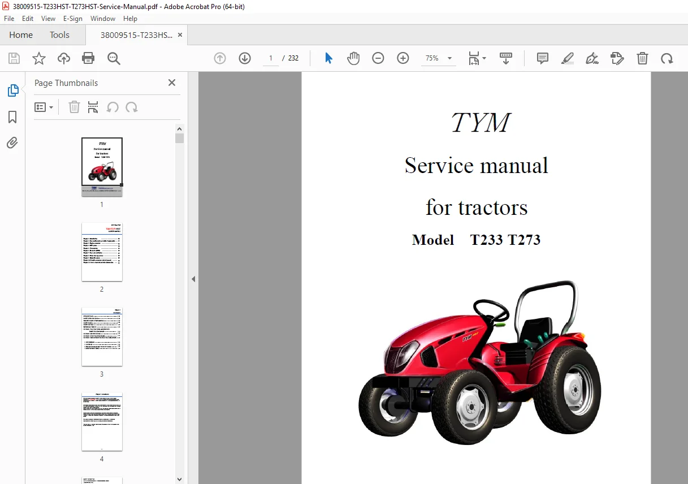
Task: Click the 'Page Thumbnails' panel title
Action: (66, 83)
